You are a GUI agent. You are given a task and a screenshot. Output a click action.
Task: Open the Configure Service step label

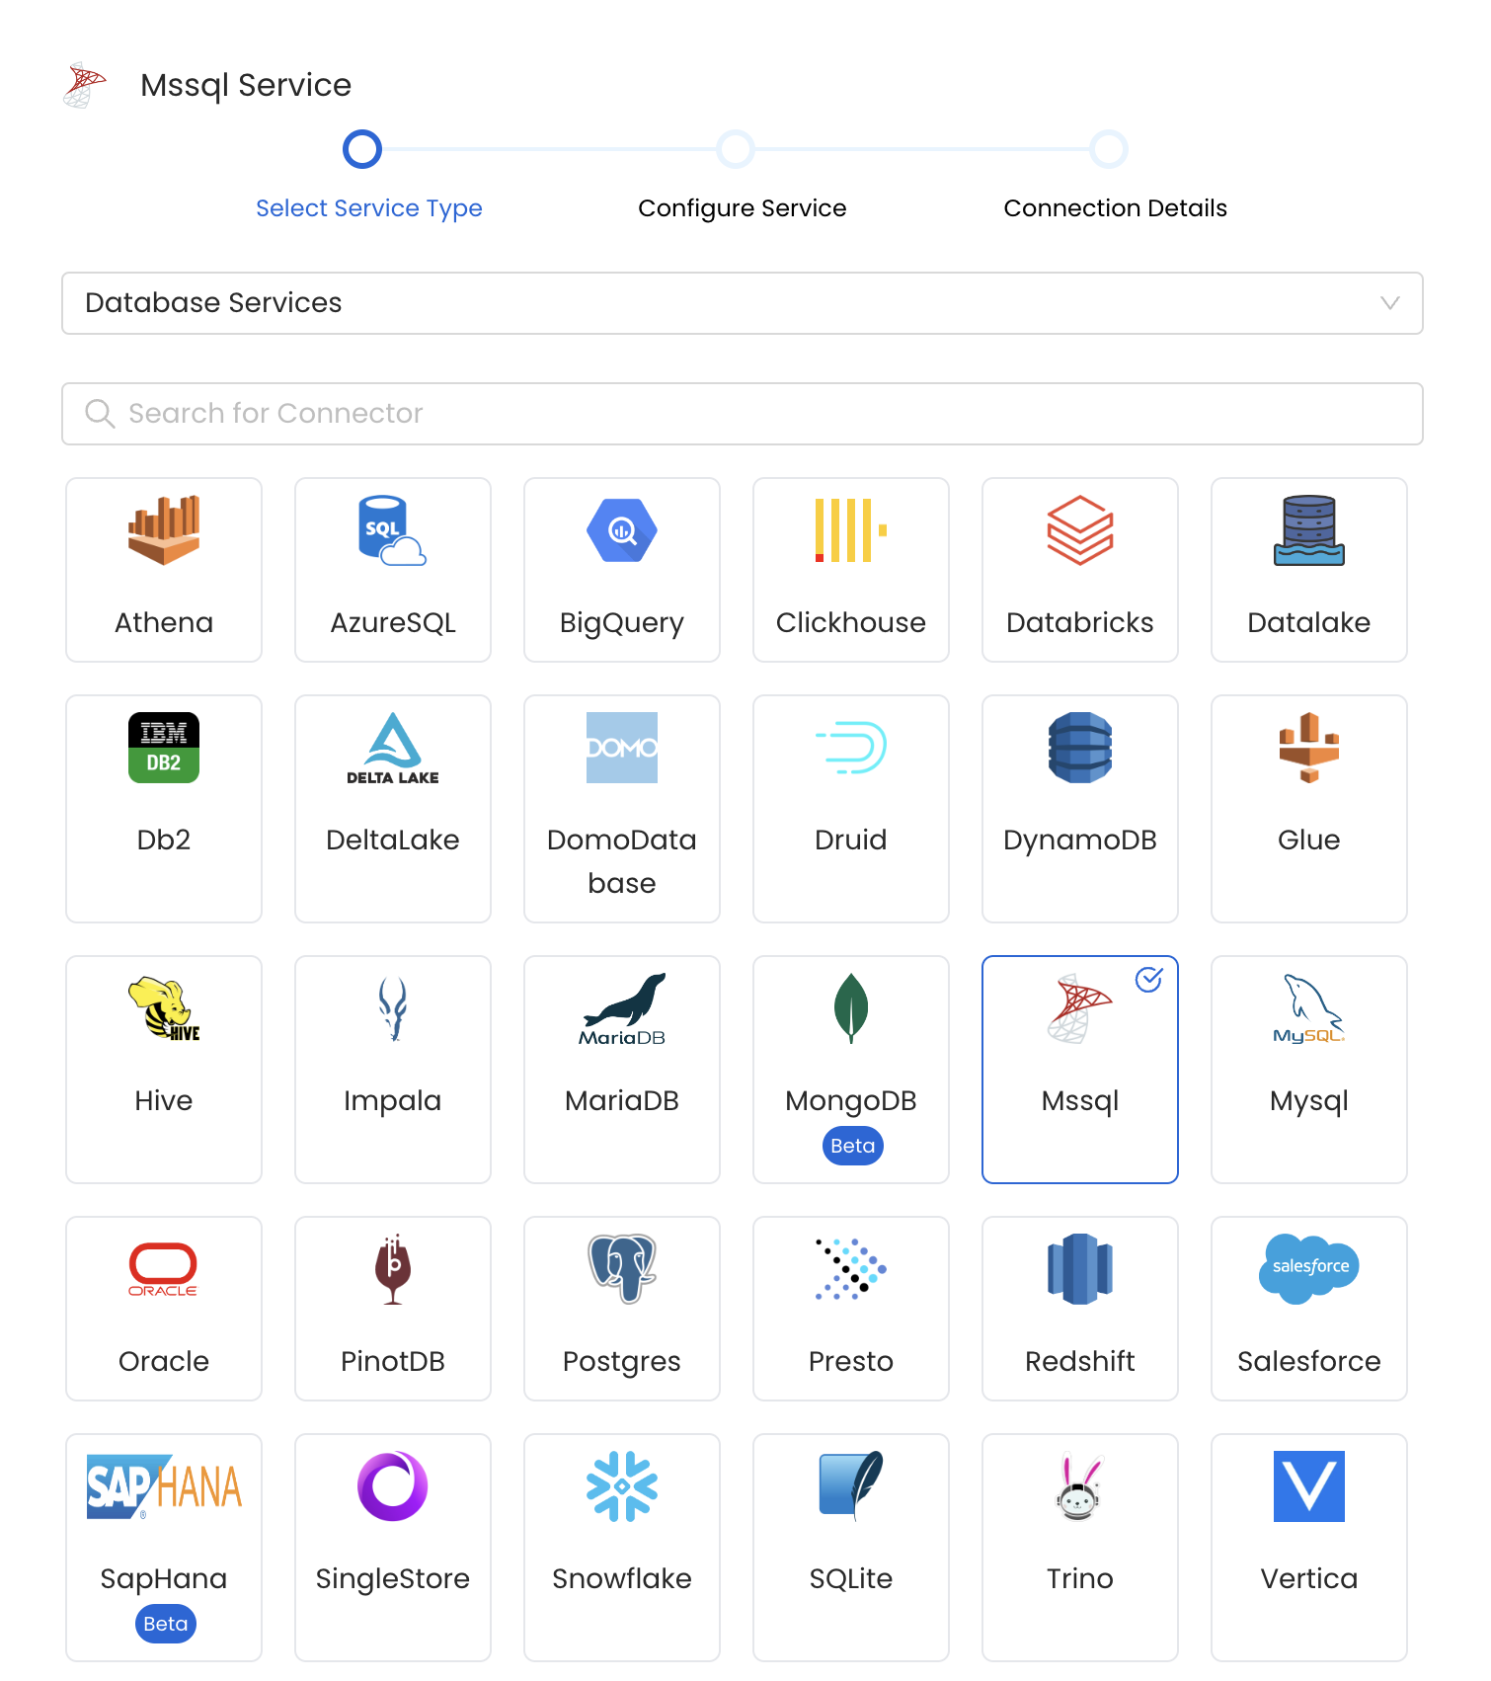coord(742,208)
